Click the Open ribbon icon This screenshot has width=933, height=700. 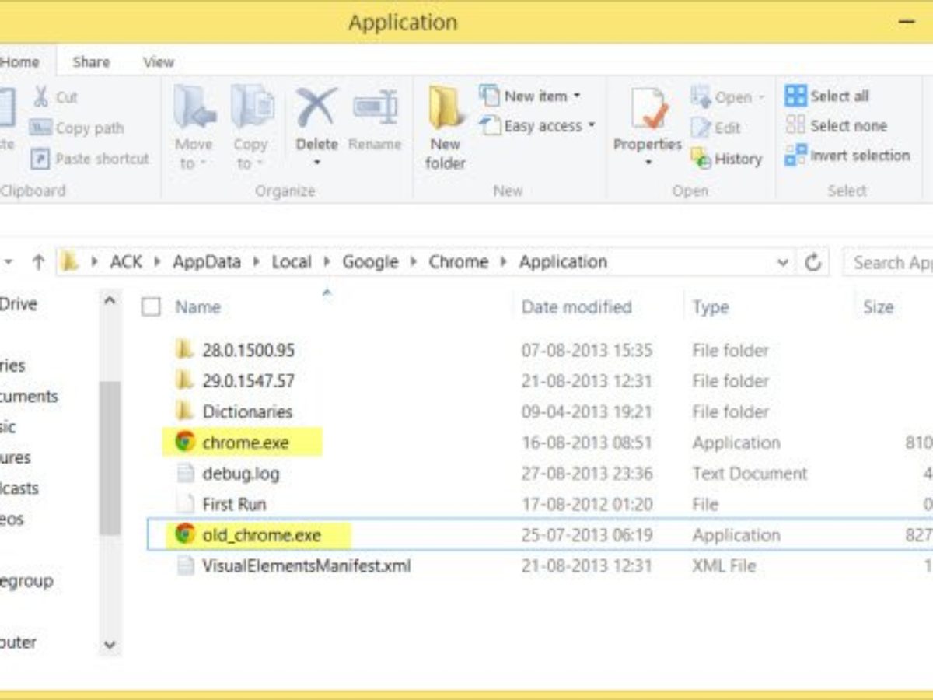[x=701, y=96]
